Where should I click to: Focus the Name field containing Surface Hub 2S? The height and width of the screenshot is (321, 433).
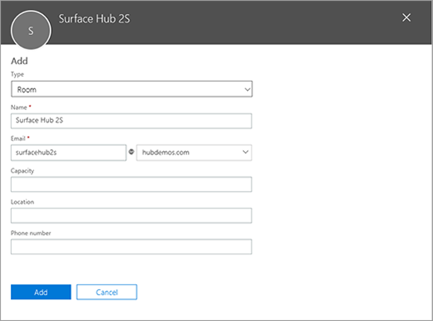[x=132, y=121]
